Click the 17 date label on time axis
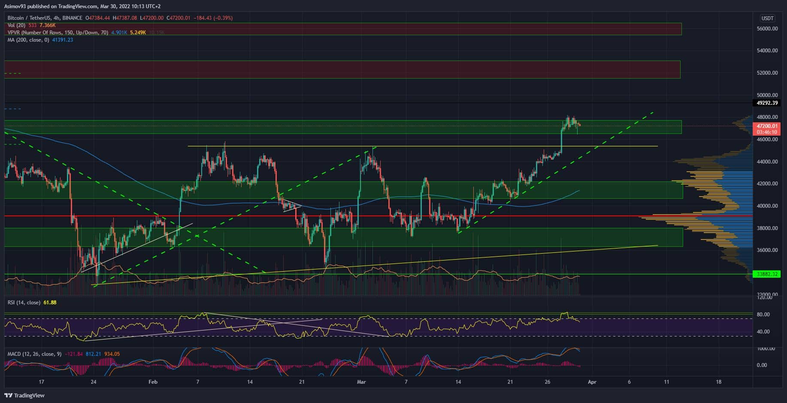The image size is (787, 403). tap(41, 382)
